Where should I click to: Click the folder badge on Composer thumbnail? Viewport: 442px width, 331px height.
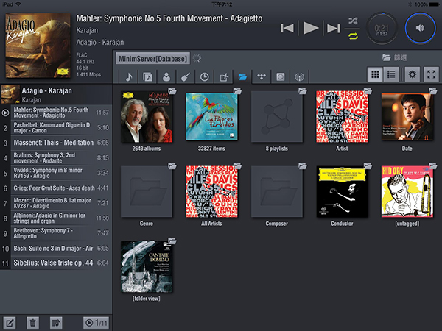point(303,166)
